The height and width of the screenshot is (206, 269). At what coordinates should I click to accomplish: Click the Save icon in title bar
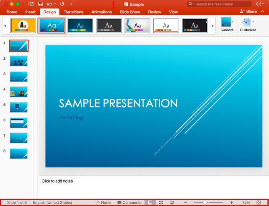40,4
